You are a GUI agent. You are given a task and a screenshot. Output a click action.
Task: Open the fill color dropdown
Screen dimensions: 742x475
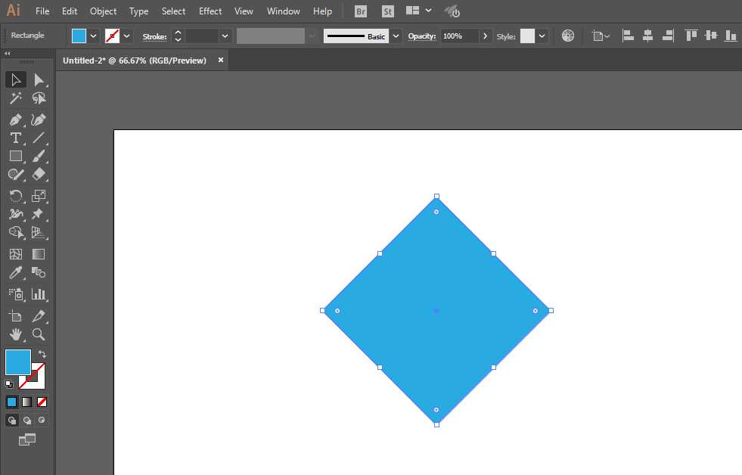(x=93, y=36)
